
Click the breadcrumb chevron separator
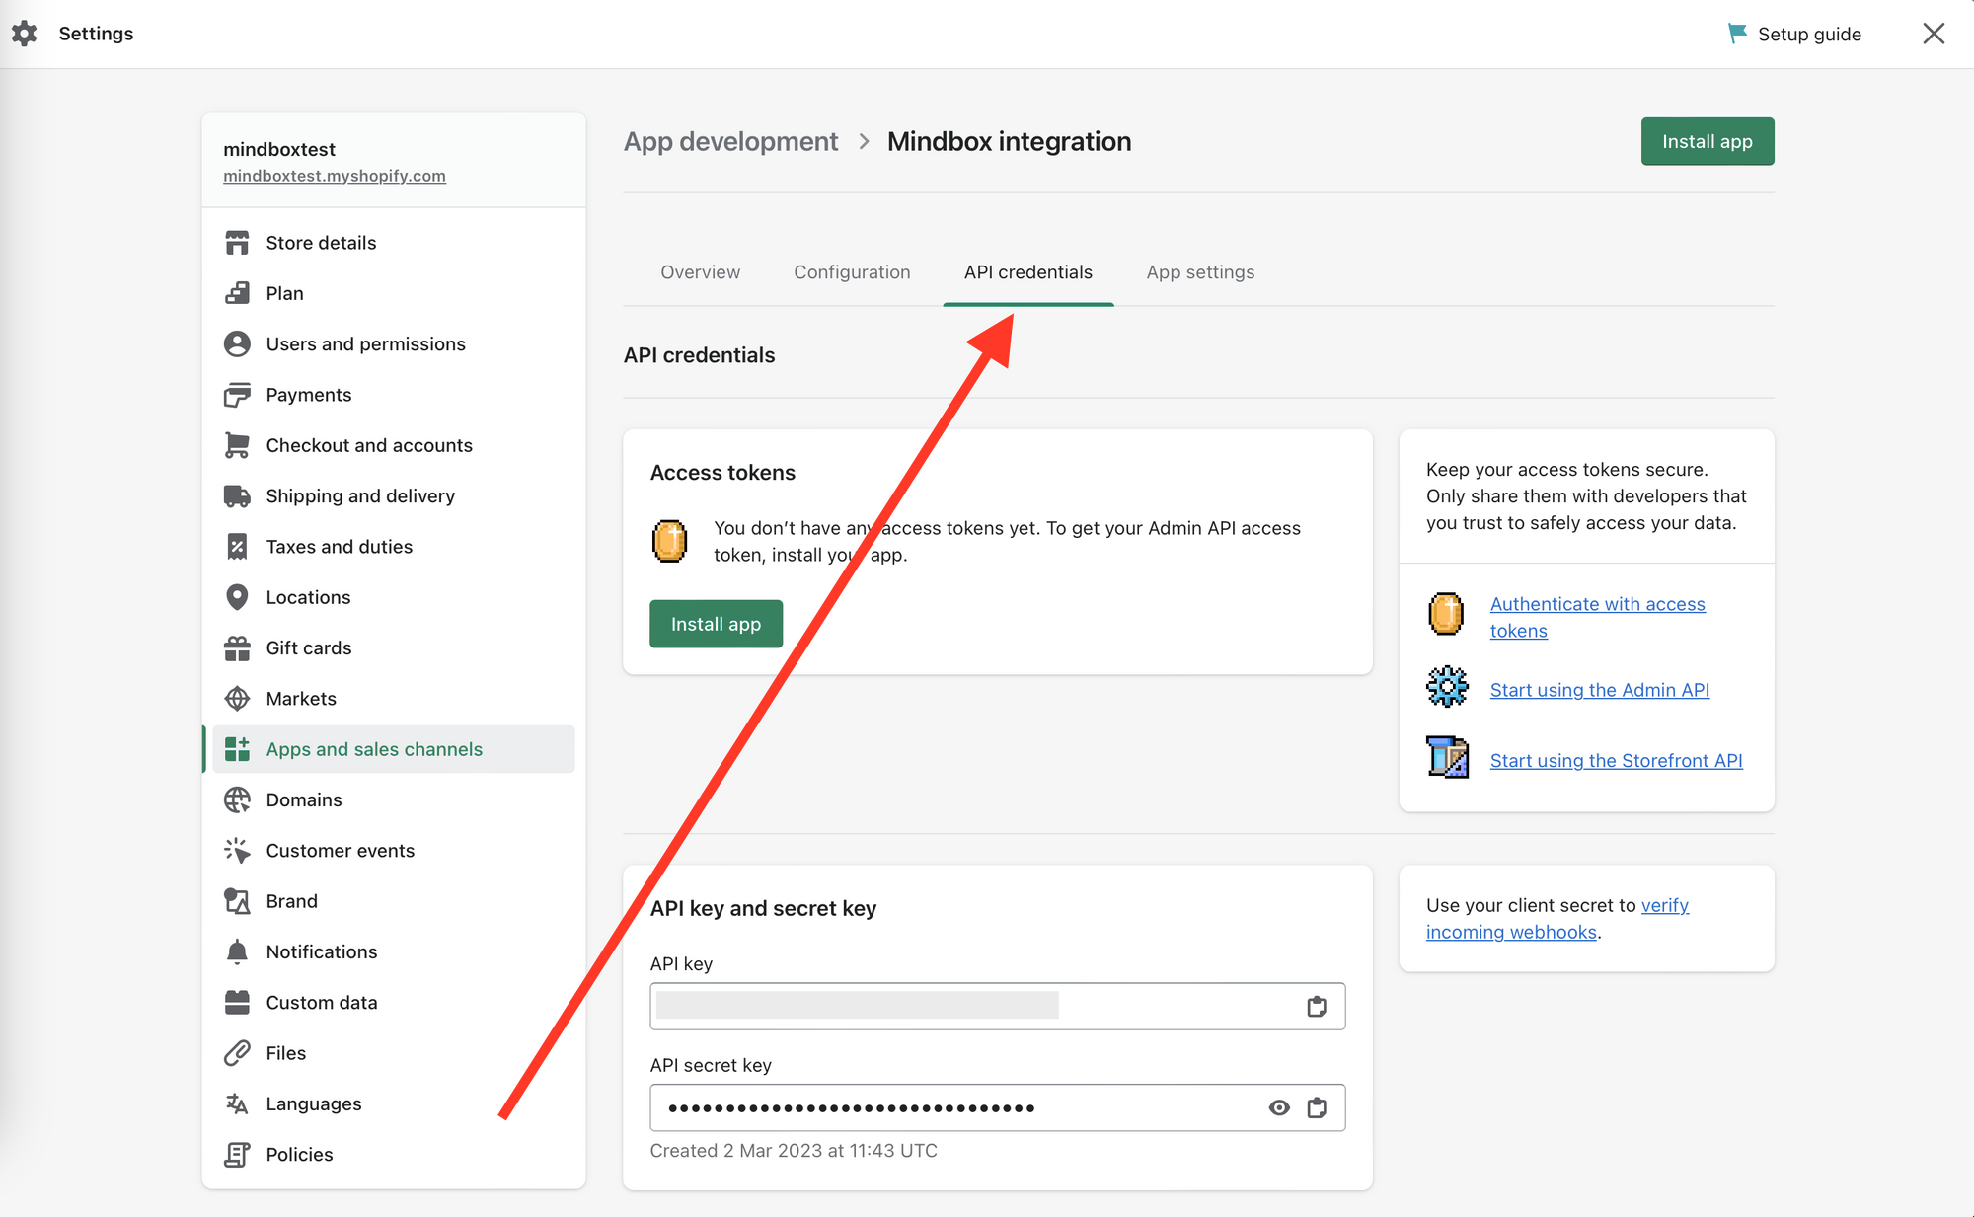point(864,142)
